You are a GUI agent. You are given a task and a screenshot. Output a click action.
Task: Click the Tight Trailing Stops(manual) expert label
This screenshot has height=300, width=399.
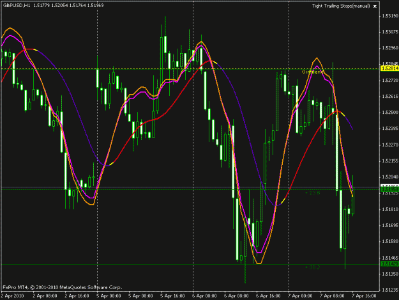tap(341, 6)
